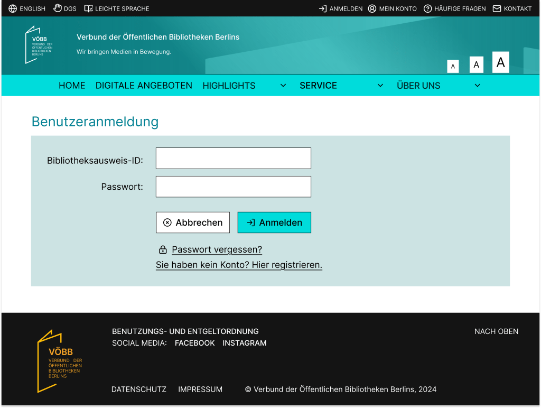
Task: Go to the Home menu item
Action: coord(72,86)
